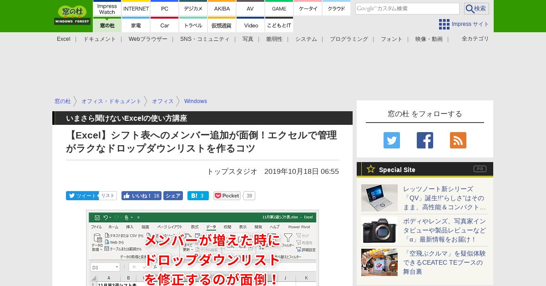Open the システム category
The height and width of the screenshot is (286, 546).
coord(306,39)
